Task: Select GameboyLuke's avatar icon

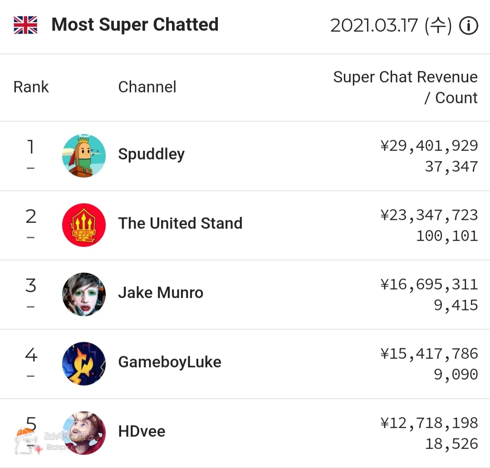Action: tap(84, 363)
